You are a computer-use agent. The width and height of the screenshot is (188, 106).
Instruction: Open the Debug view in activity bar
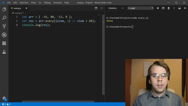pyautogui.click(x=4, y=35)
